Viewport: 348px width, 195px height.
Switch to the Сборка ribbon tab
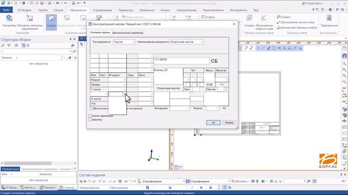point(58,10)
